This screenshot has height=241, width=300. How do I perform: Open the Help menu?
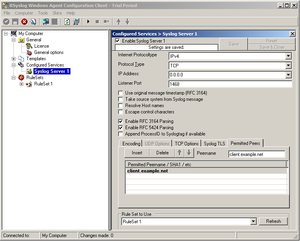pos(71,13)
